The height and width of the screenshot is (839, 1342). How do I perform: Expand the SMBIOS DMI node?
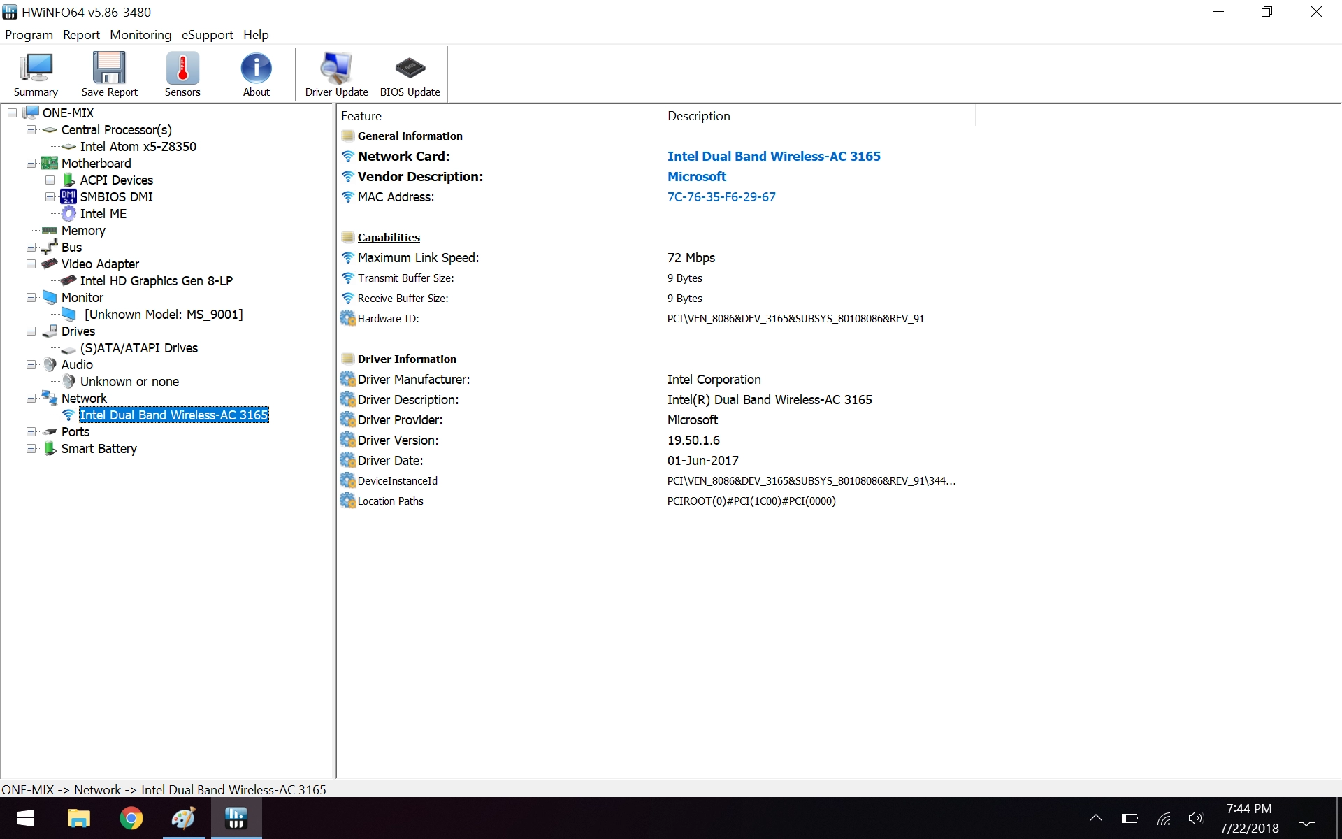50,196
